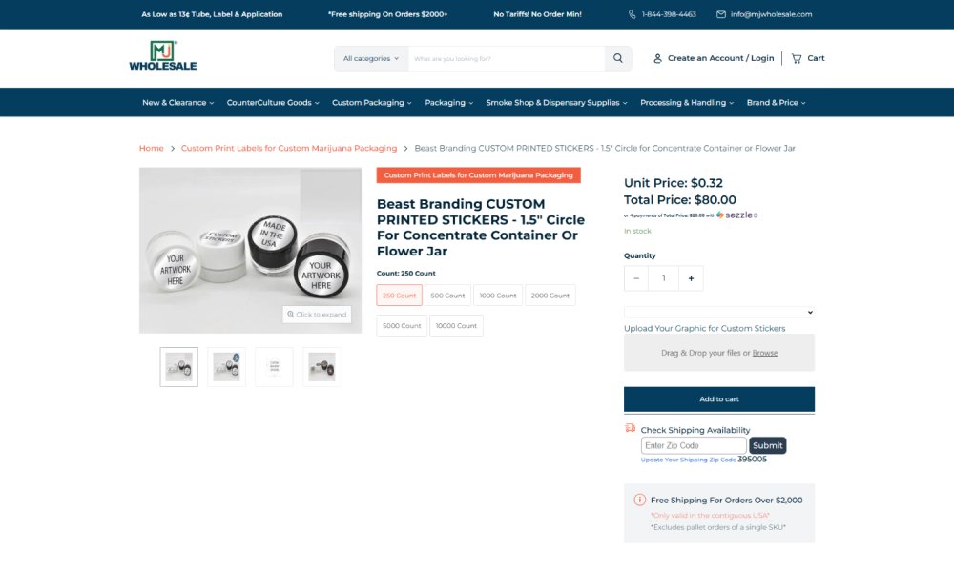Click the account user icon
This screenshot has height=572, width=954.
coord(657,58)
